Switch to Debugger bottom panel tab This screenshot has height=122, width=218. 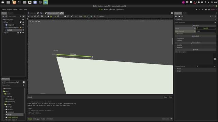[x=36, y=119]
